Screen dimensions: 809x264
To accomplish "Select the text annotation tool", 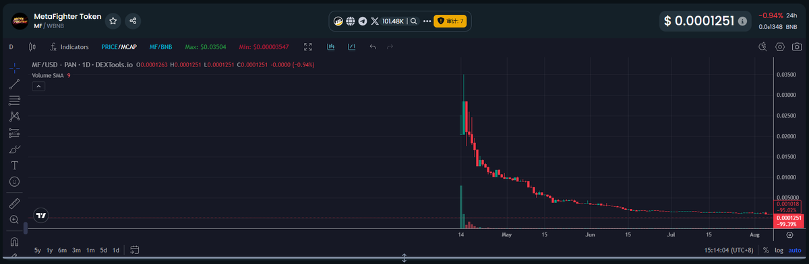I will (x=15, y=165).
